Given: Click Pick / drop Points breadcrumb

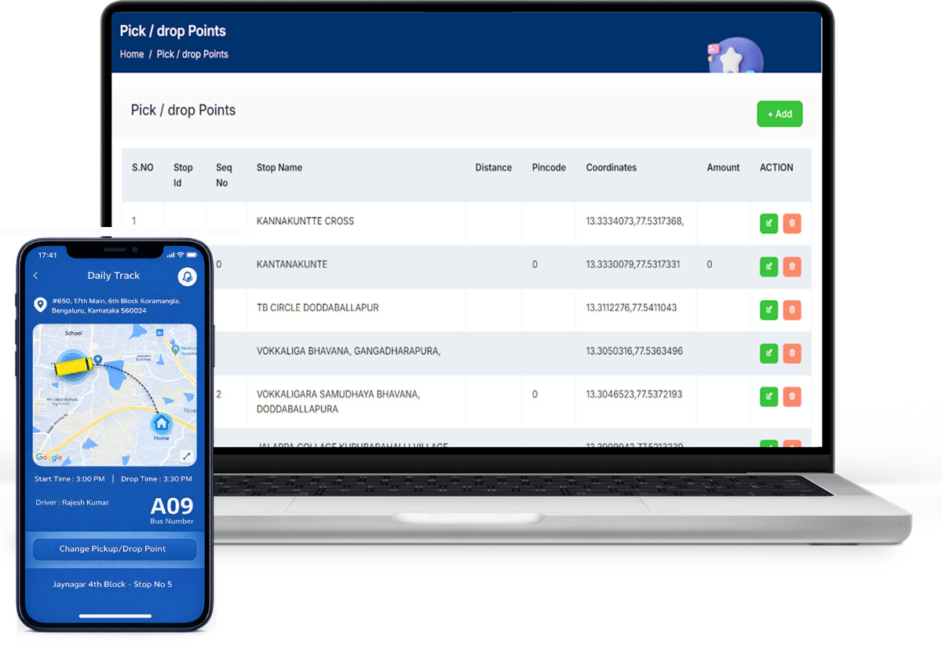Looking at the screenshot, I should (192, 54).
